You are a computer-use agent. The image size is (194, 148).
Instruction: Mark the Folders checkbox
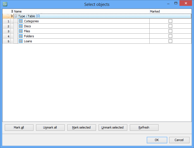click(170, 36)
